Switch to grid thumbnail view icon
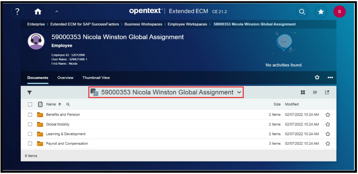This screenshot has width=358, height=174. coord(303,92)
